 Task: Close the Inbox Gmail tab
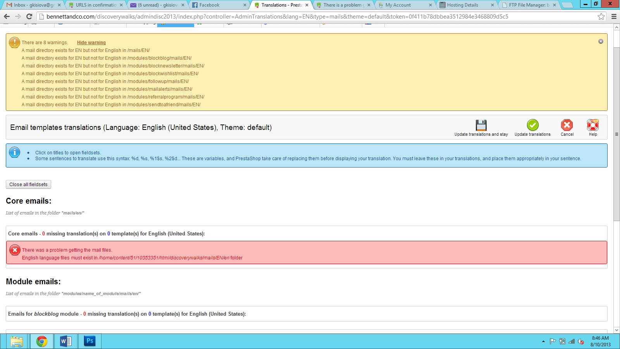[59, 5]
